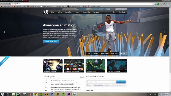Click the 'Learn more here' button
The height and width of the screenshot is (96, 171).
[51, 42]
